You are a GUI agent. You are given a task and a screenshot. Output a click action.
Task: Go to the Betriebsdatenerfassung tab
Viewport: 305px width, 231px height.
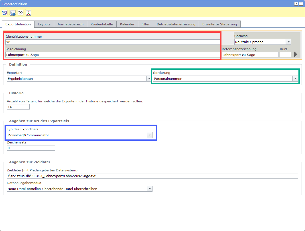pyautogui.click(x=176, y=24)
